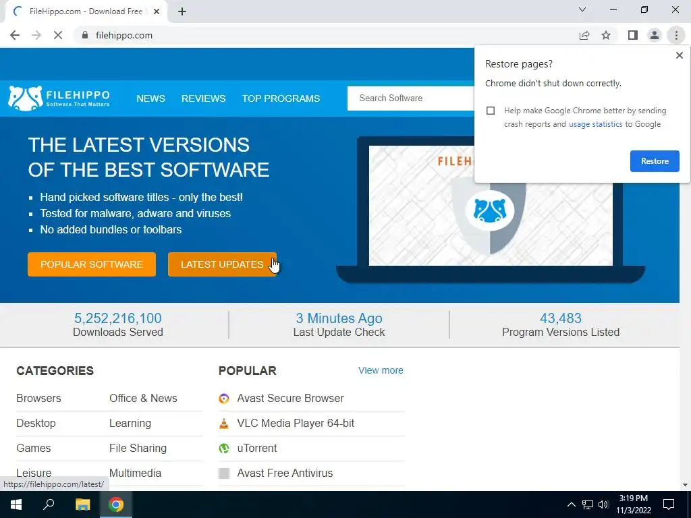The height and width of the screenshot is (518, 691).
Task: Open File Explorer from the taskbar
Action: click(x=82, y=505)
